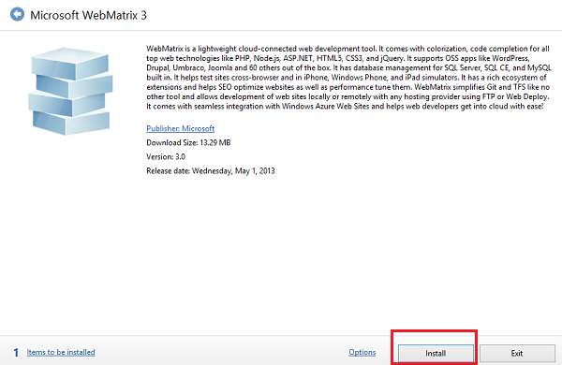Click the Download Size: 13.29 MB text
This screenshot has height=365, width=562.
pos(188,143)
